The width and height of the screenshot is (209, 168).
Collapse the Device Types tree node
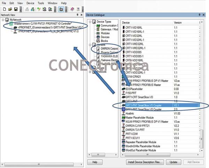coord(90,21)
